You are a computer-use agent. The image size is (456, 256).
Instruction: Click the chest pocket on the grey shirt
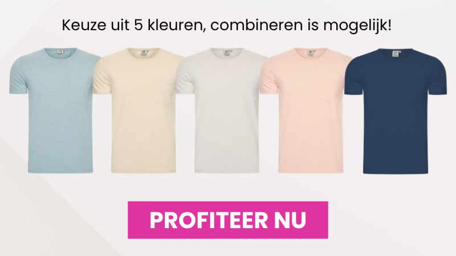[x=247, y=90]
